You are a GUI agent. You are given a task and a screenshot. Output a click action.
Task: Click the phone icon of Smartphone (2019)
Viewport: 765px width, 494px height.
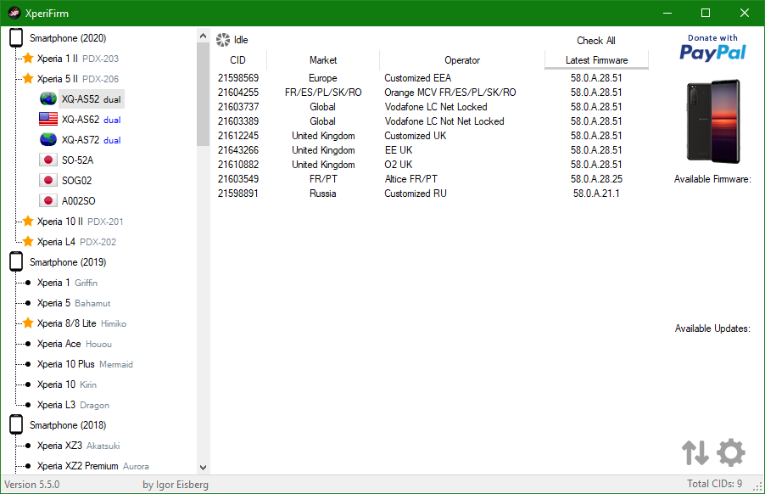click(16, 261)
